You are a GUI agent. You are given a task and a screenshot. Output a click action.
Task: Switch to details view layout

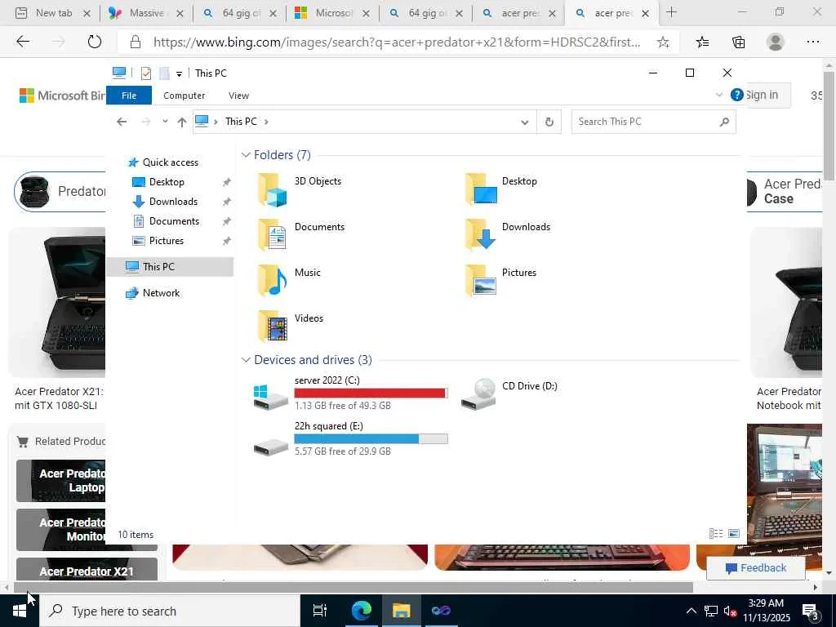click(x=716, y=533)
